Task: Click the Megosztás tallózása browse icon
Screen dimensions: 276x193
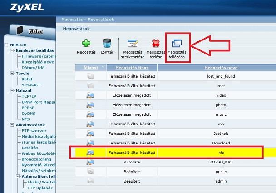Action: (177, 43)
